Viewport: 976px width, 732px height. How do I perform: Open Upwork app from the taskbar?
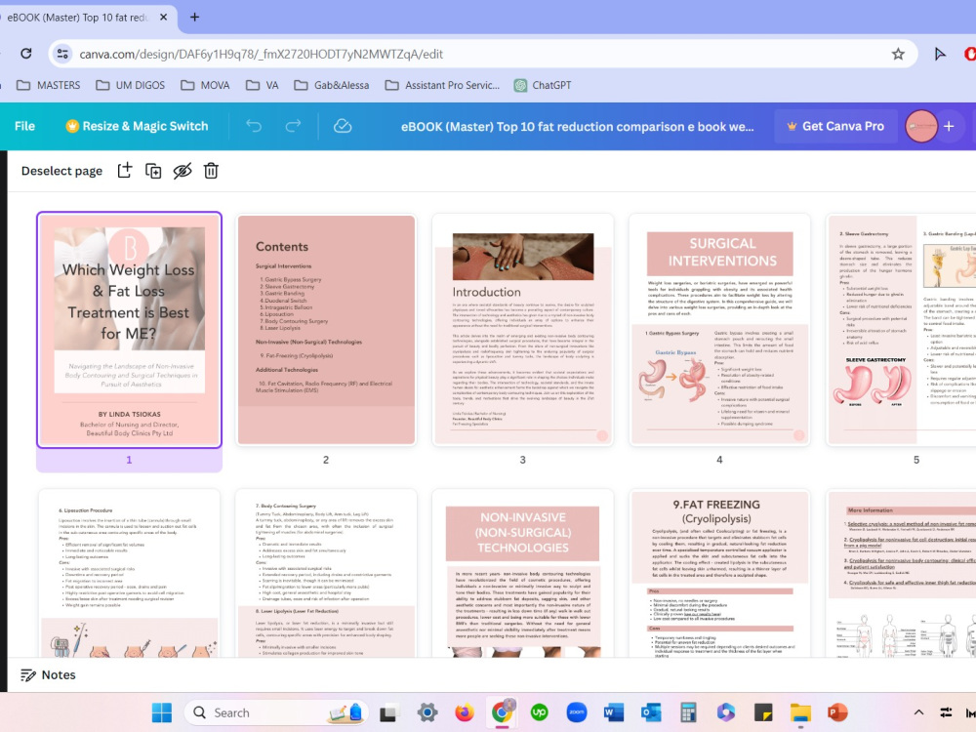539,712
